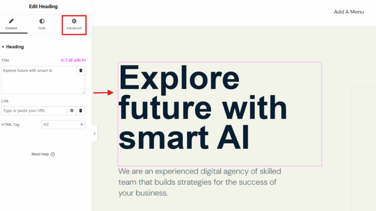Collapse the Heading section triangle
Screen dimensions: 376x211
[3, 47]
